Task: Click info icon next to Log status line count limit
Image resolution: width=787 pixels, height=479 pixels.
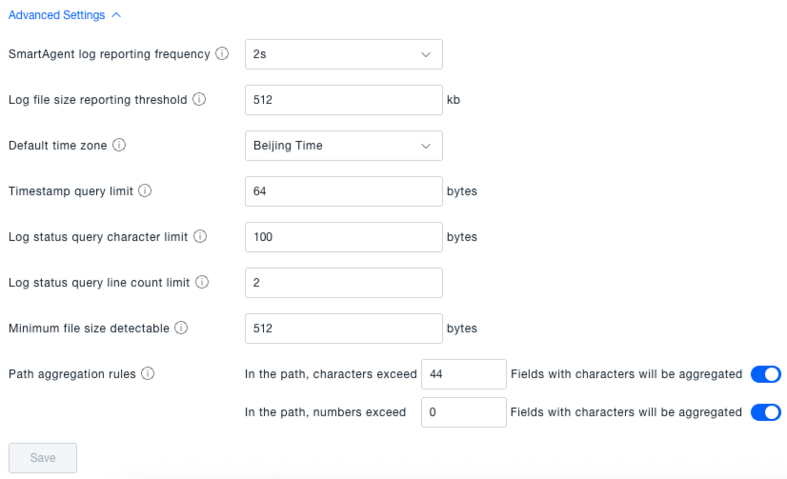Action: pos(201,283)
